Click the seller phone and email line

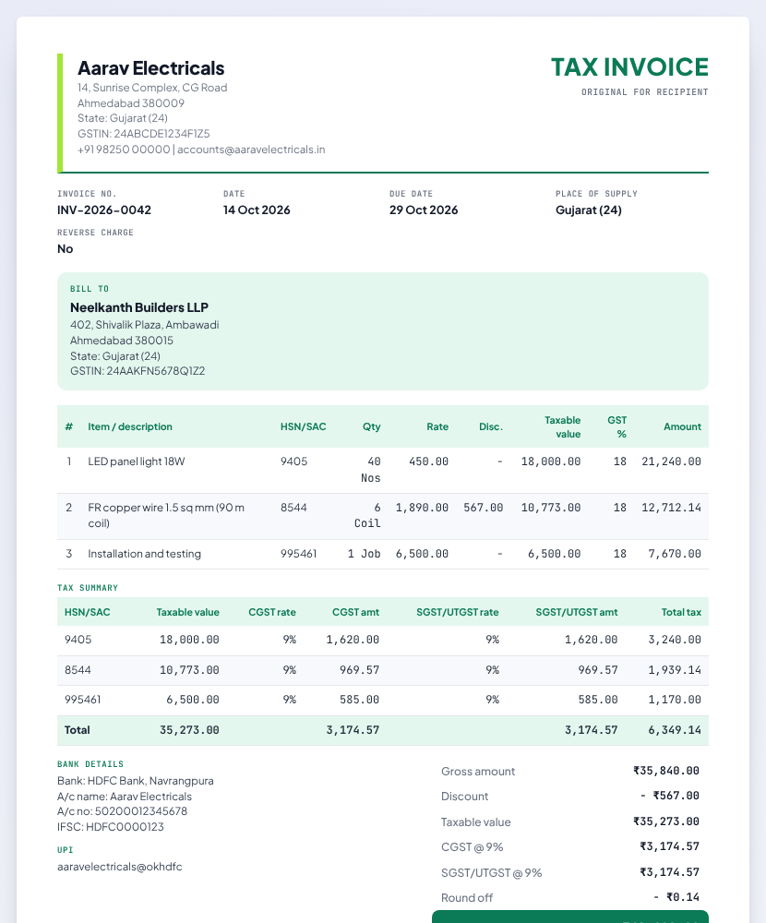coord(201,150)
